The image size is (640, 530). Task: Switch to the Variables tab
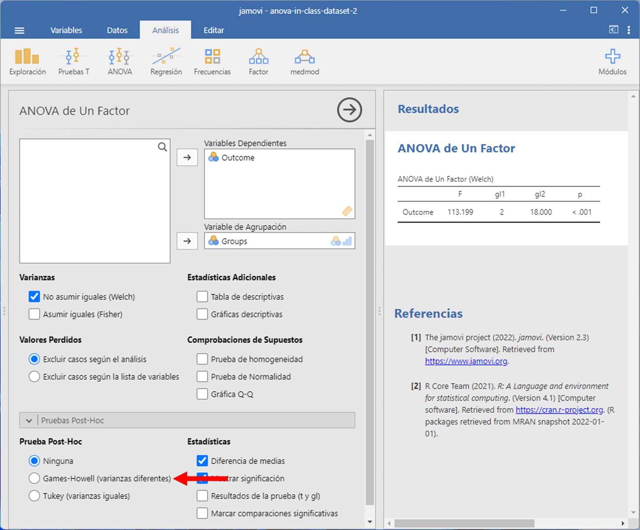pos(66,30)
